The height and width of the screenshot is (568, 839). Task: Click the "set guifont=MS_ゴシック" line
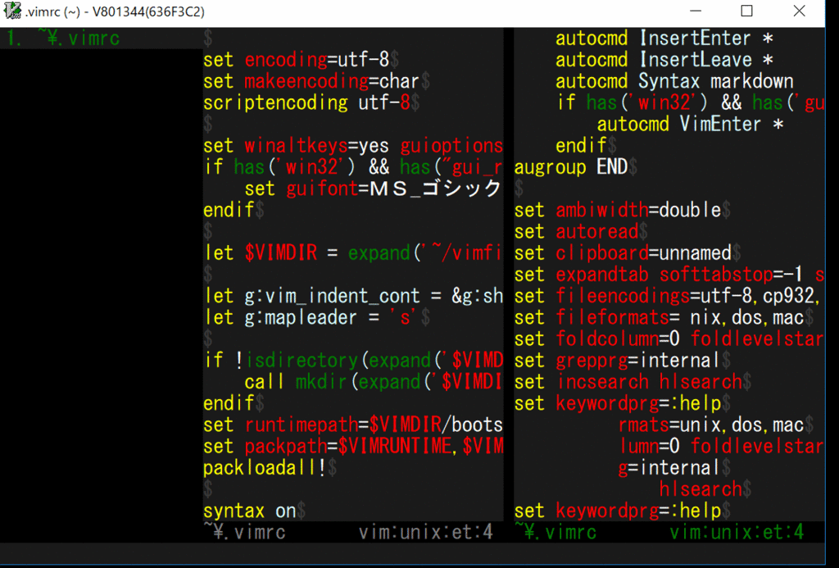click(374, 189)
